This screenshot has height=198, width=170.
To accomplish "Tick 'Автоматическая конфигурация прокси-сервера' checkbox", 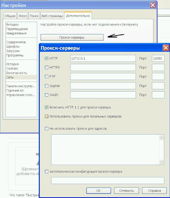I will 46,171.
